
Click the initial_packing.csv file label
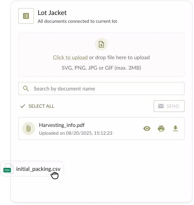click(38, 169)
